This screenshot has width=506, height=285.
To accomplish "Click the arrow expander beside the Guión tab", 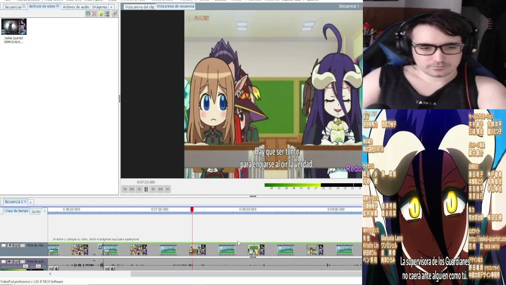I will coord(44,211).
